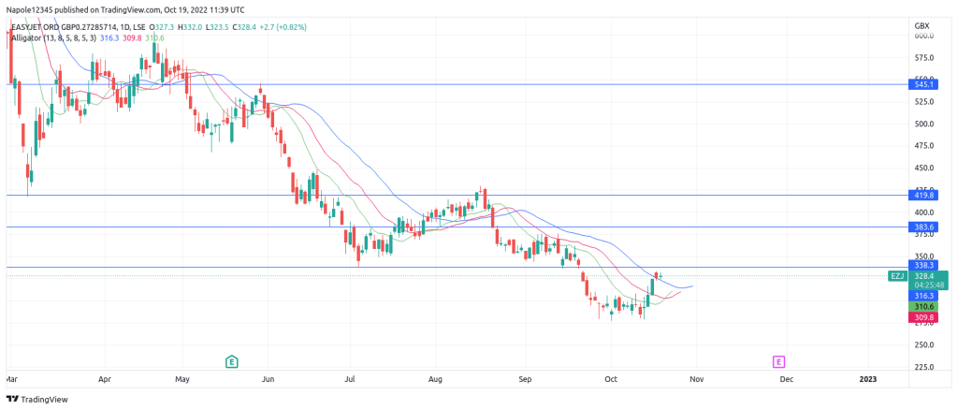Click the 545.1 horizontal line price label
This screenshot has height=410, width=958.
(x=922, y=84)
